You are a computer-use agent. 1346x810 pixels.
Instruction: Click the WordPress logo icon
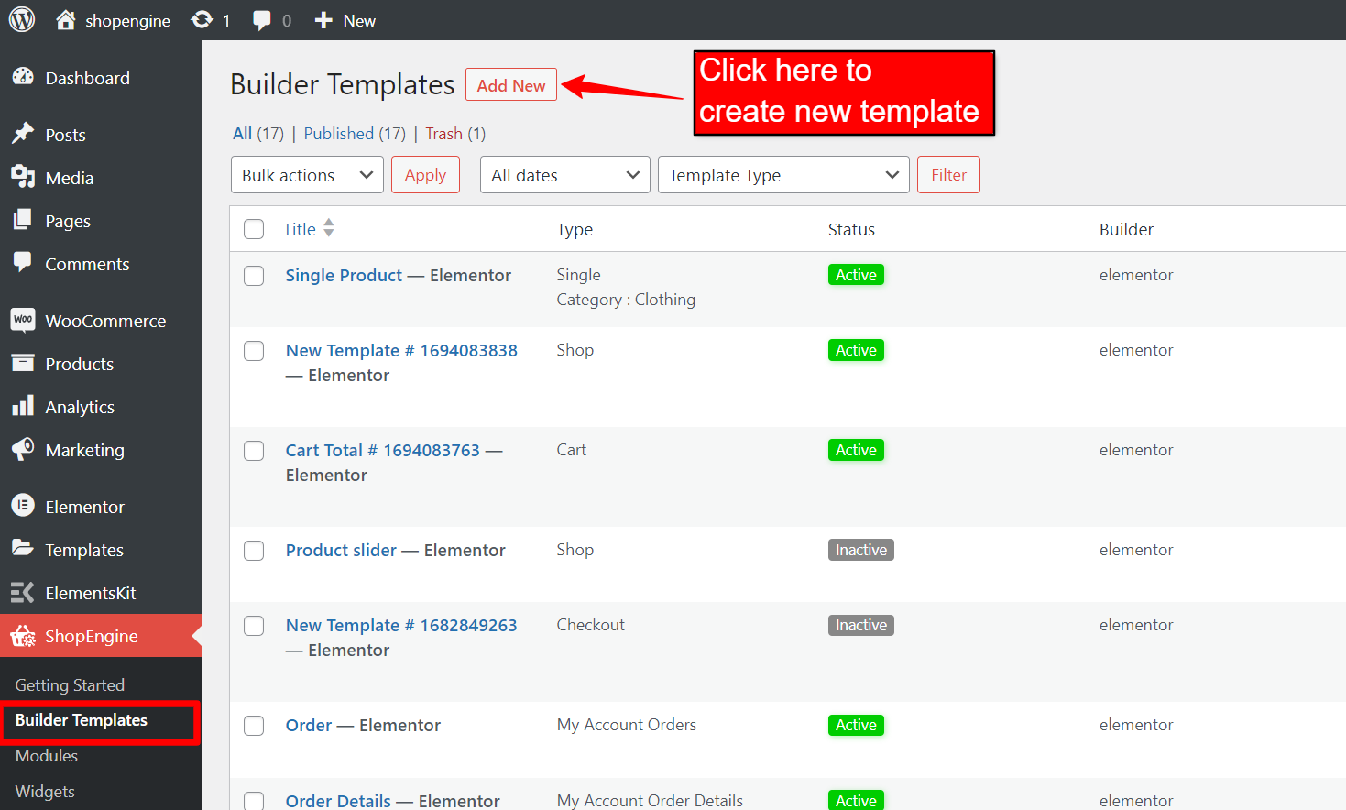coord(22,19)
